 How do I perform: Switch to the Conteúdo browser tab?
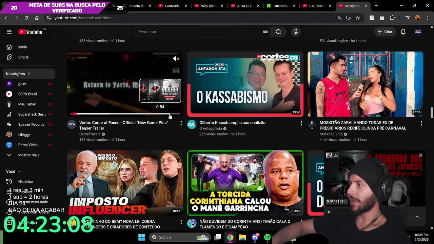tap(172, 6)
